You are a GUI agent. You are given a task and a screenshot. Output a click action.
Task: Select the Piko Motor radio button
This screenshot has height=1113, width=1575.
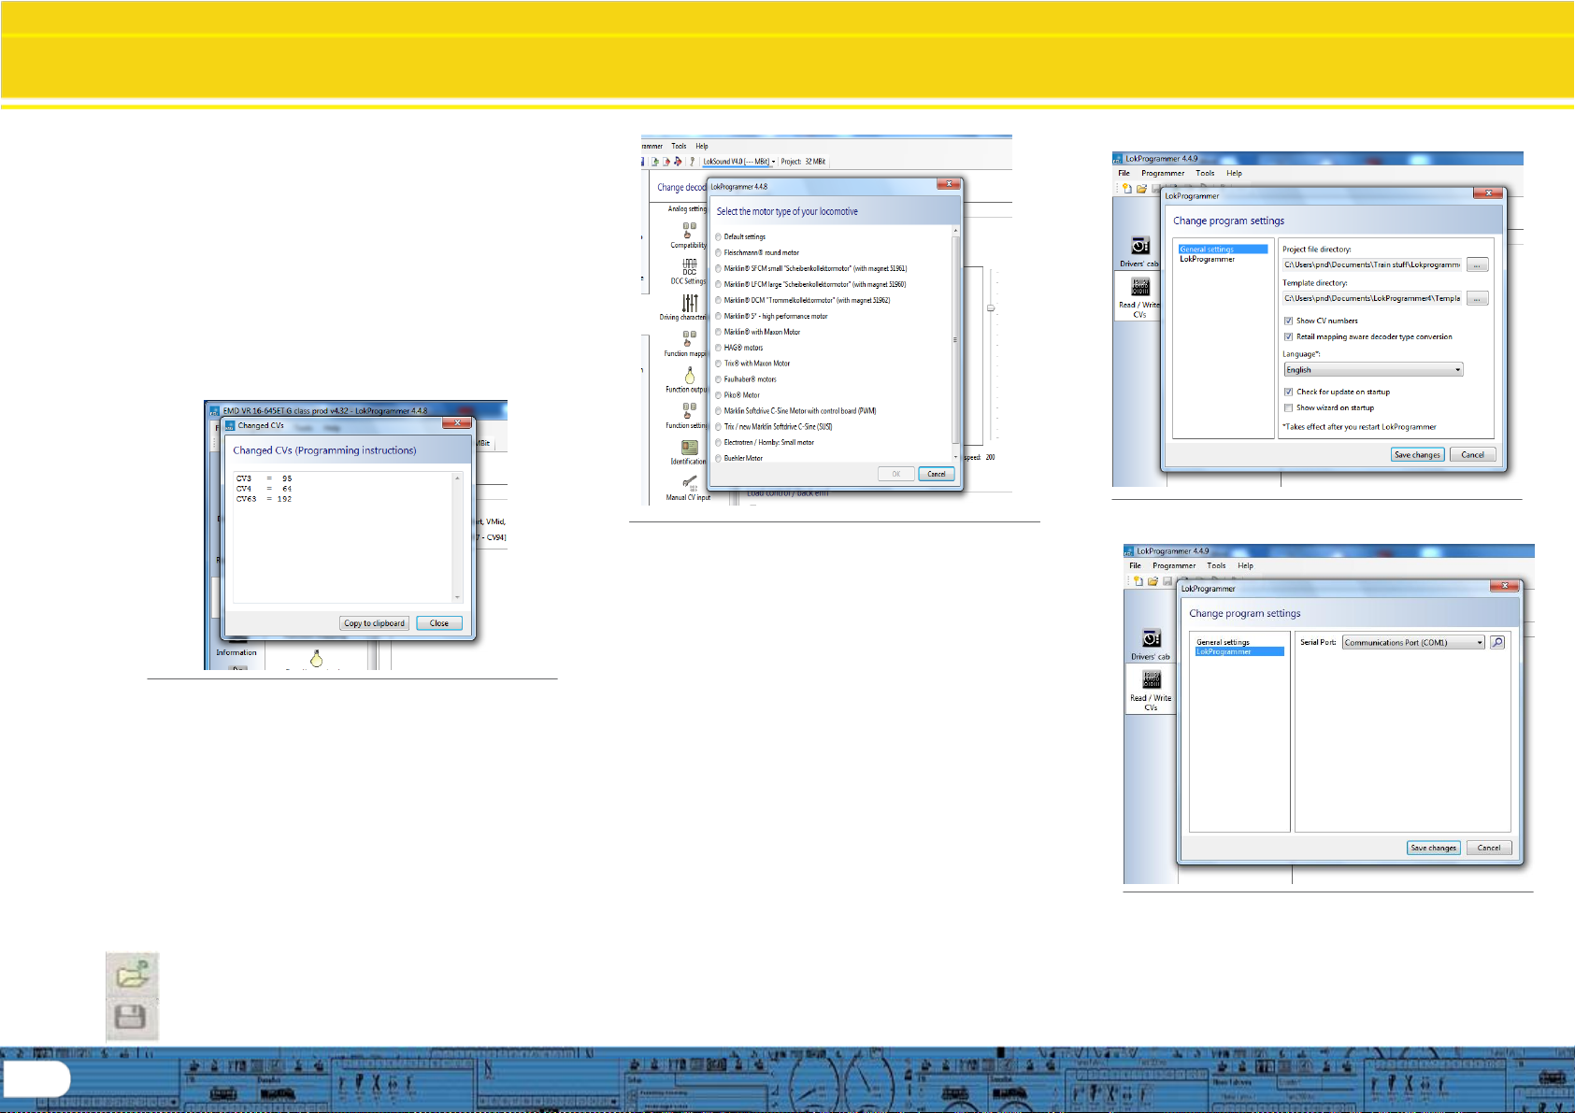[719, 395]
